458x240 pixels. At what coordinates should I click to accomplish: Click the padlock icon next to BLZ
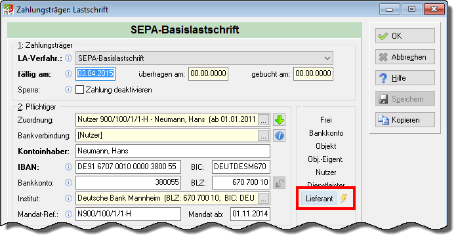[x=280, y=183]
